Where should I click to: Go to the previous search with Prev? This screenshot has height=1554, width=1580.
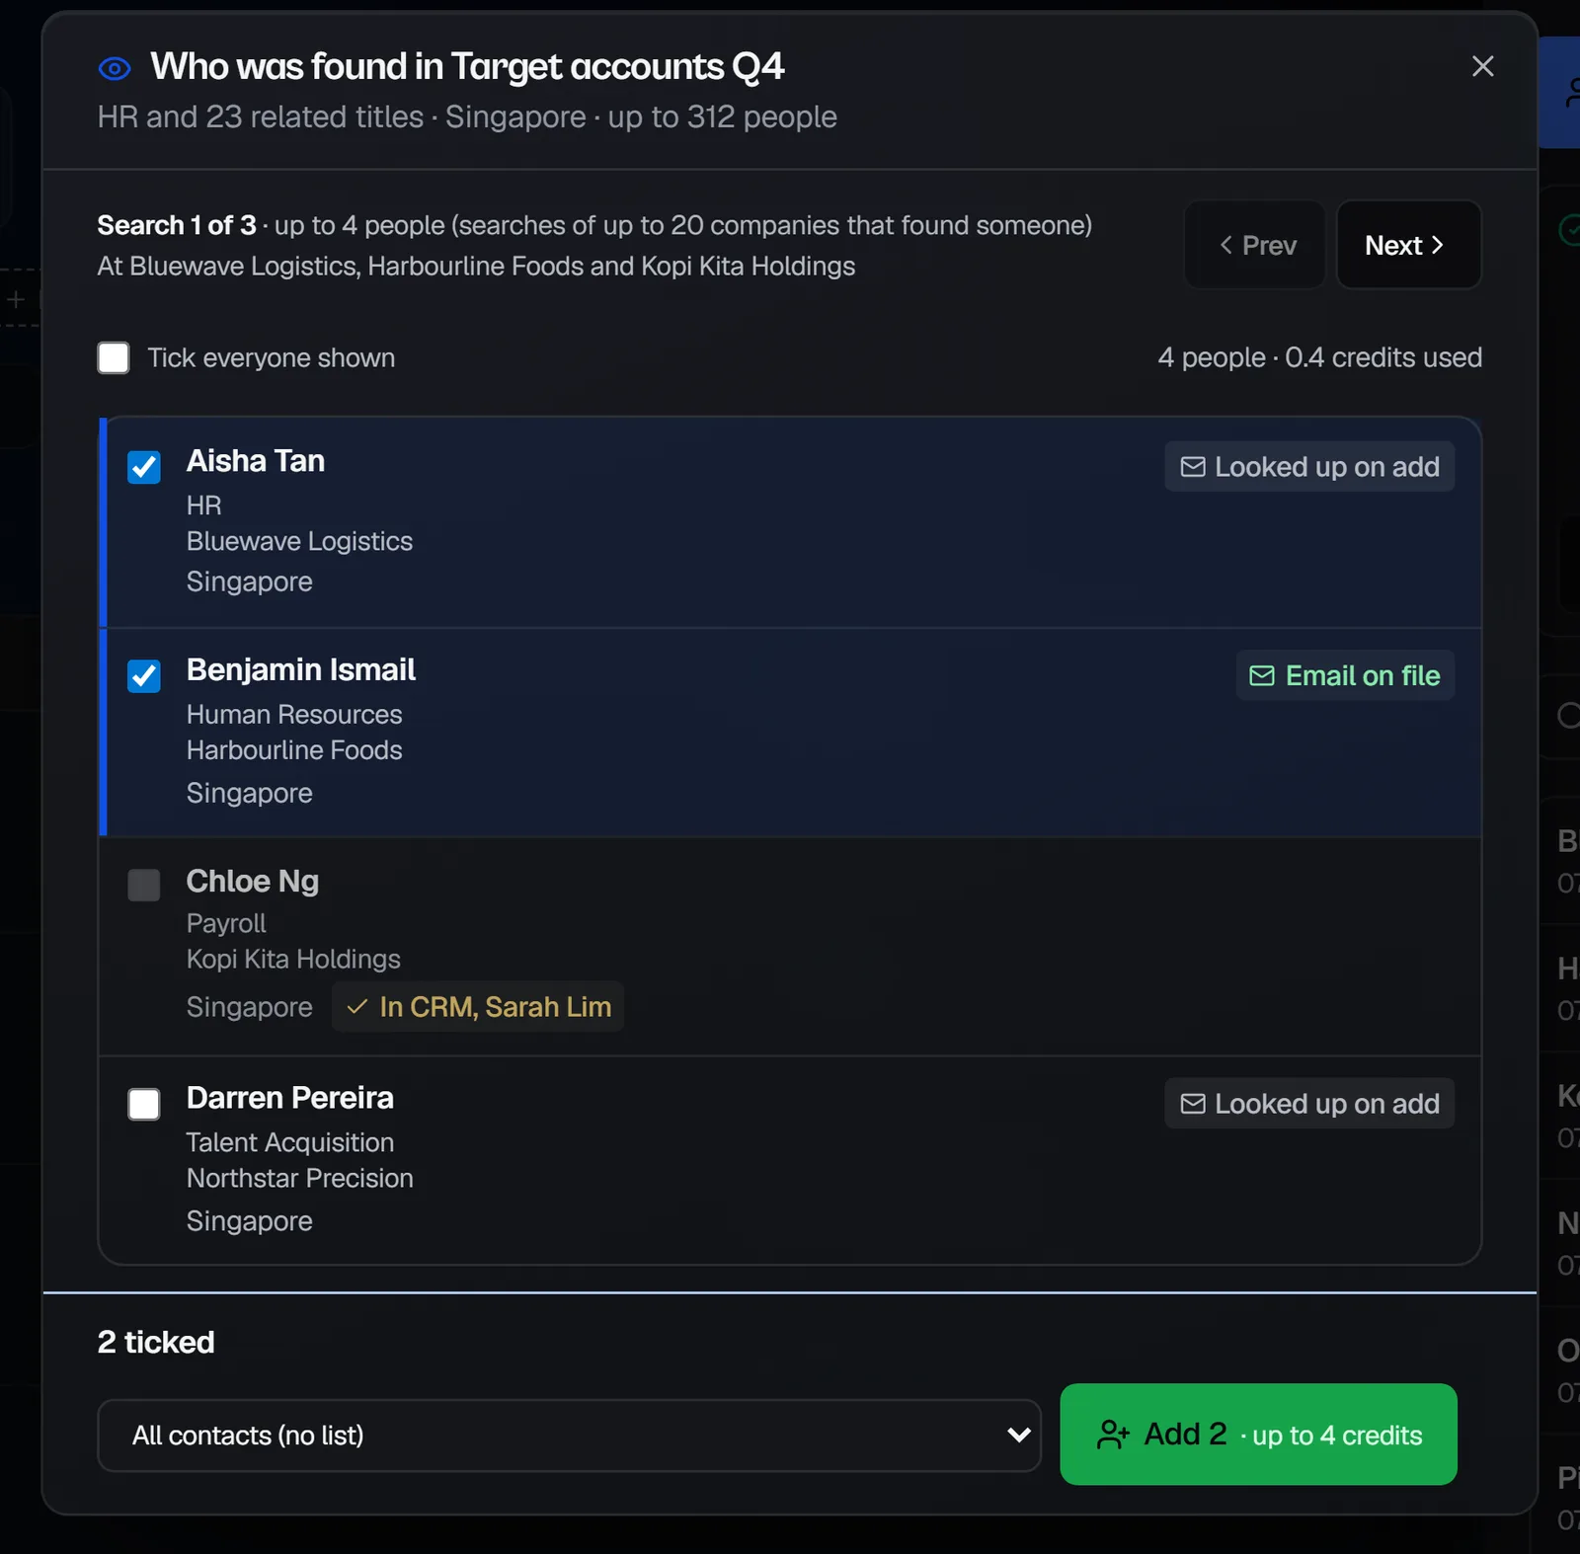click(x=1255, y=245)
